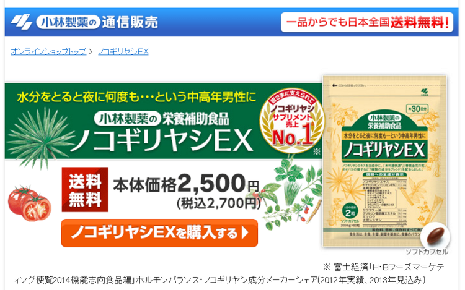This screenshot has height=290, width=465.
Task: Click the product package image
Action: coord(384,161)
